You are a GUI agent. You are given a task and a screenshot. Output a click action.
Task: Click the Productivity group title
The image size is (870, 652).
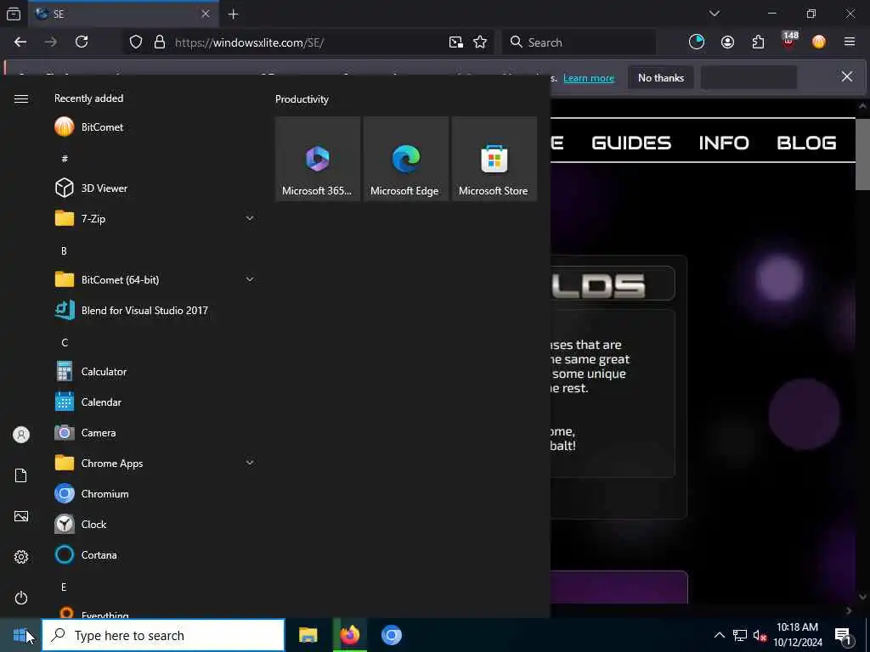(x=302, y=99)
